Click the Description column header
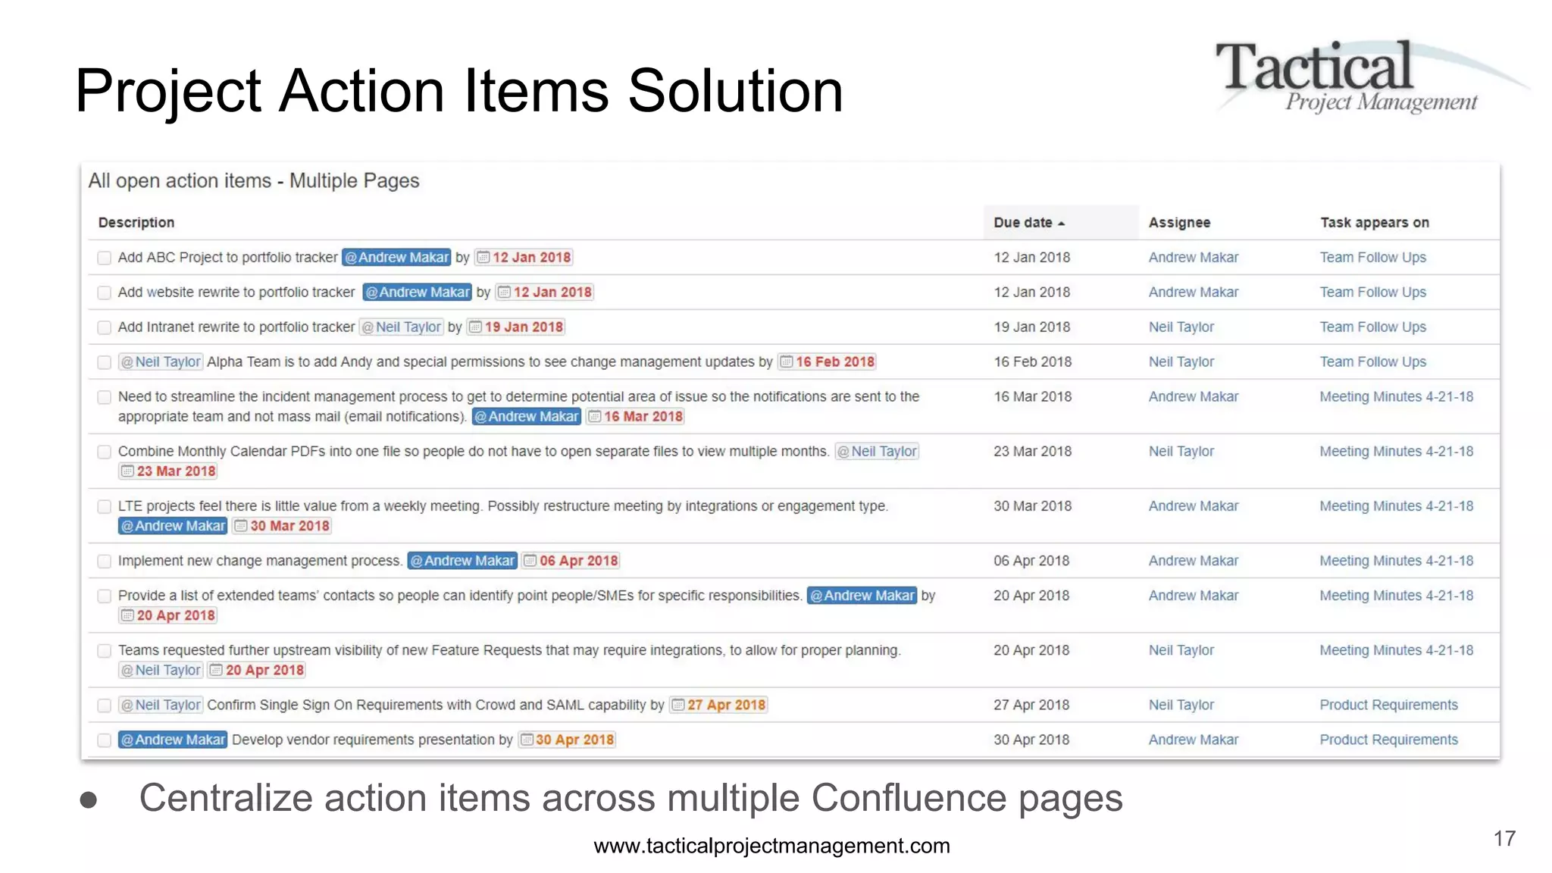The height and width of the screenshot is (873, 1552). pyautogui.click(x=136, y=223)
